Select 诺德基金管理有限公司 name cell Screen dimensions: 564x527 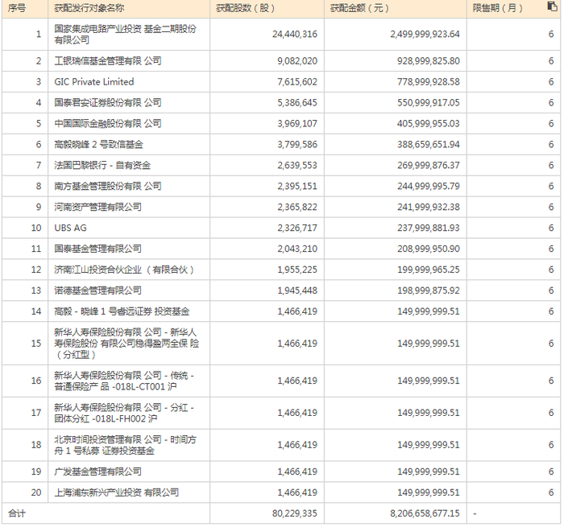click(129, 290)
